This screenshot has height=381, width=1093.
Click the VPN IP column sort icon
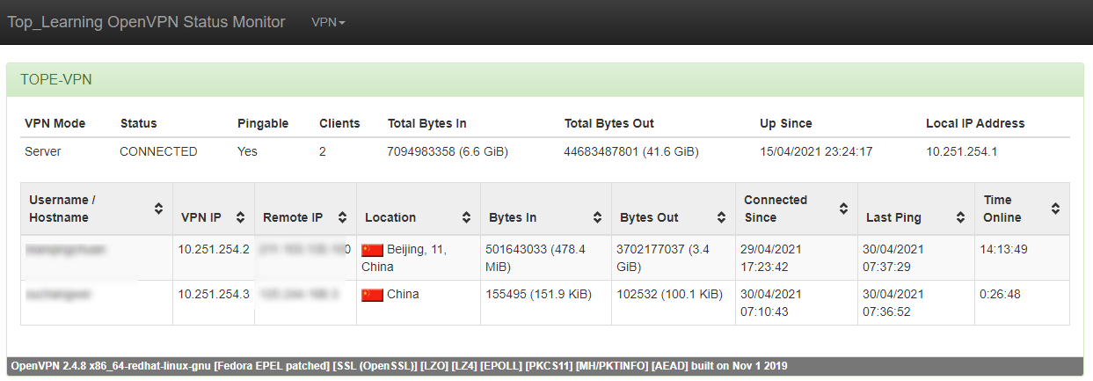pos(241,217)
